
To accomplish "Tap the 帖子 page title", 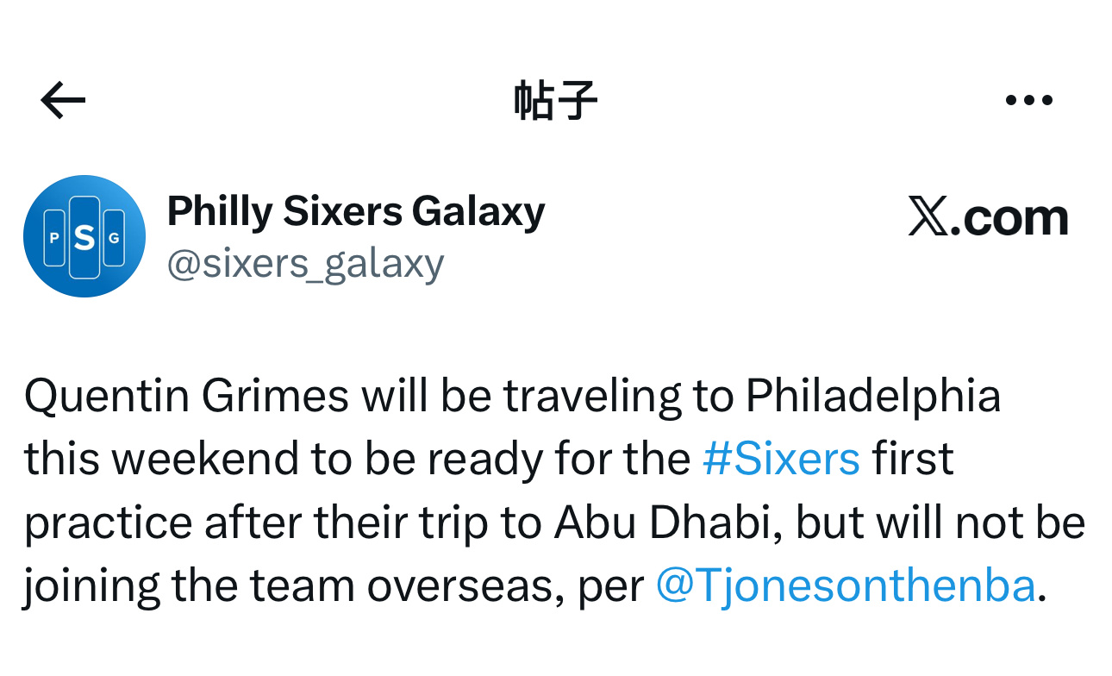I will point(555,101).
